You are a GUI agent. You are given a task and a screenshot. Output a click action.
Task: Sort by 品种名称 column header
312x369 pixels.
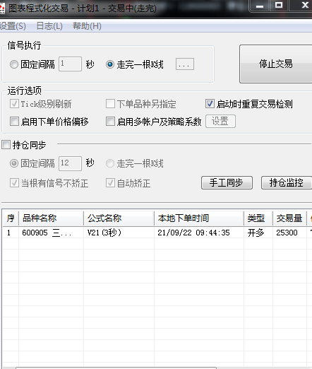51,218
